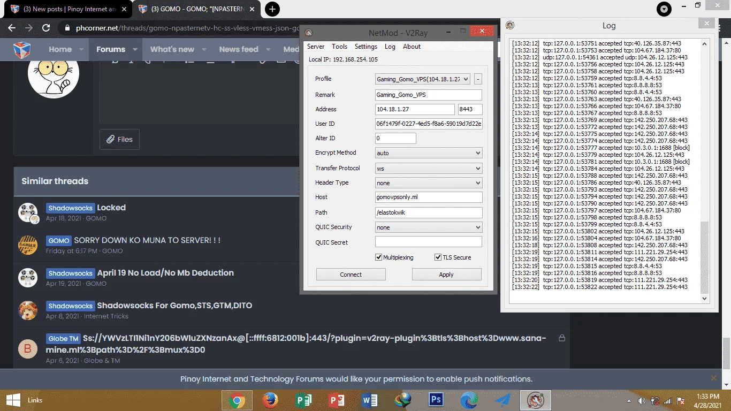This screenshot has height=411, width=731.
Task: Open the Profile dropdown in NetMod
Action: coord(423,79)
